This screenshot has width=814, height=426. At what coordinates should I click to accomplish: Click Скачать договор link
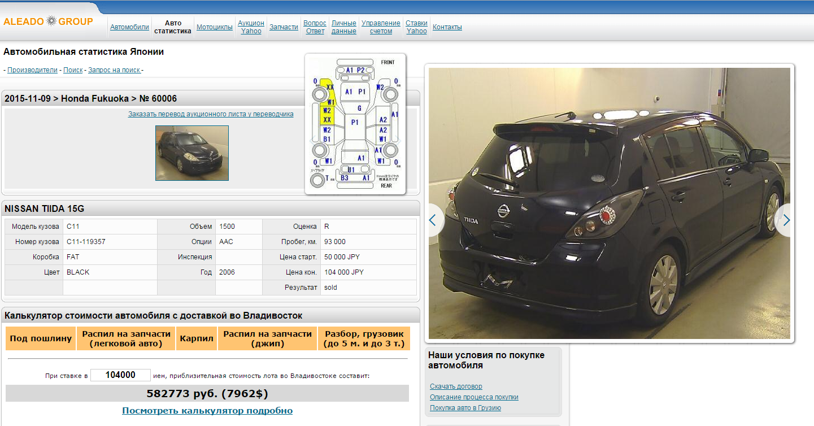456,386
